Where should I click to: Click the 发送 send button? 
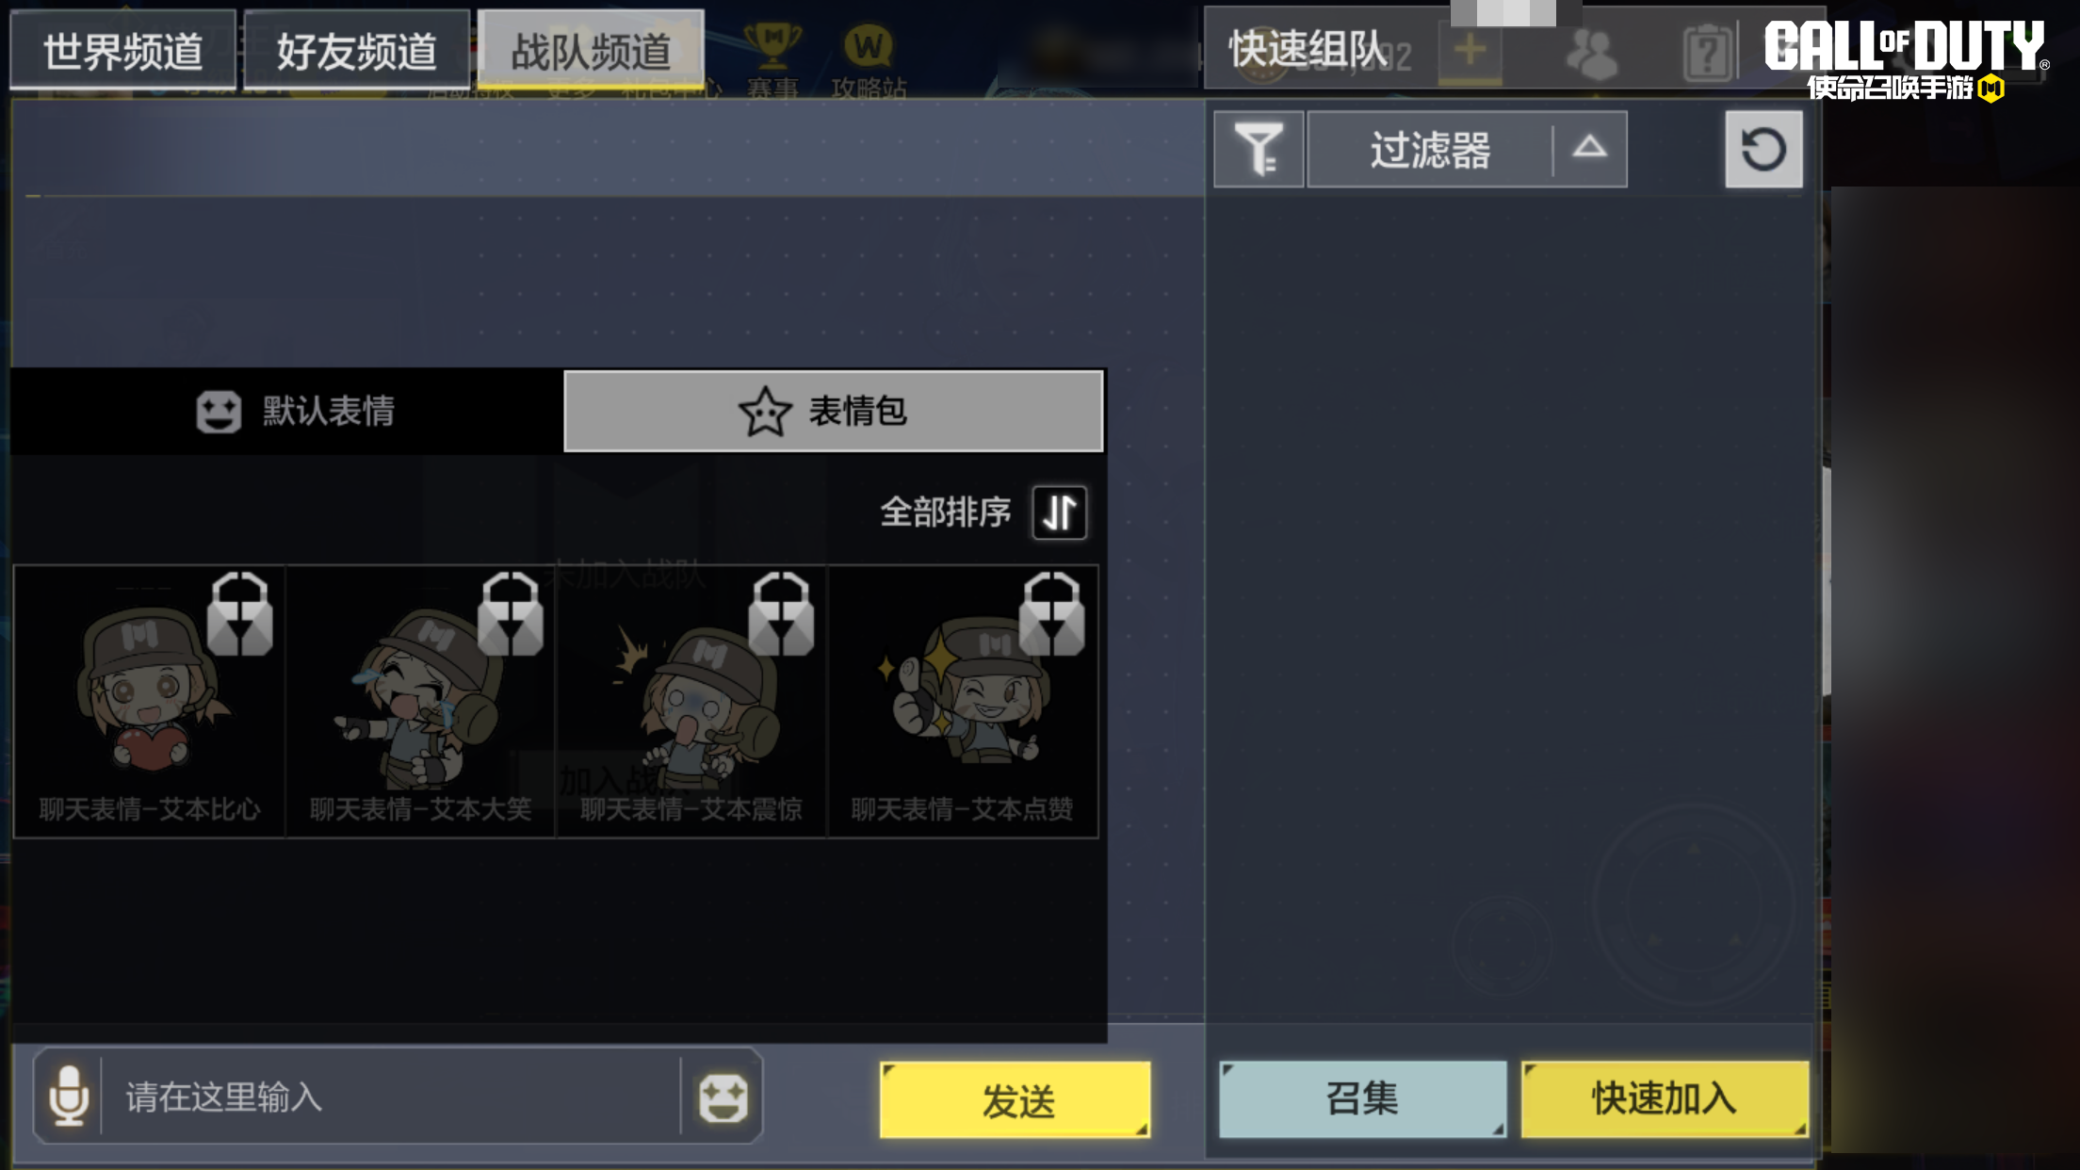pos(1016,1100)
